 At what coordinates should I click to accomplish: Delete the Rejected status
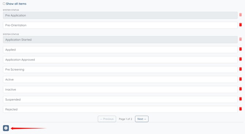(x=241, y=109)
